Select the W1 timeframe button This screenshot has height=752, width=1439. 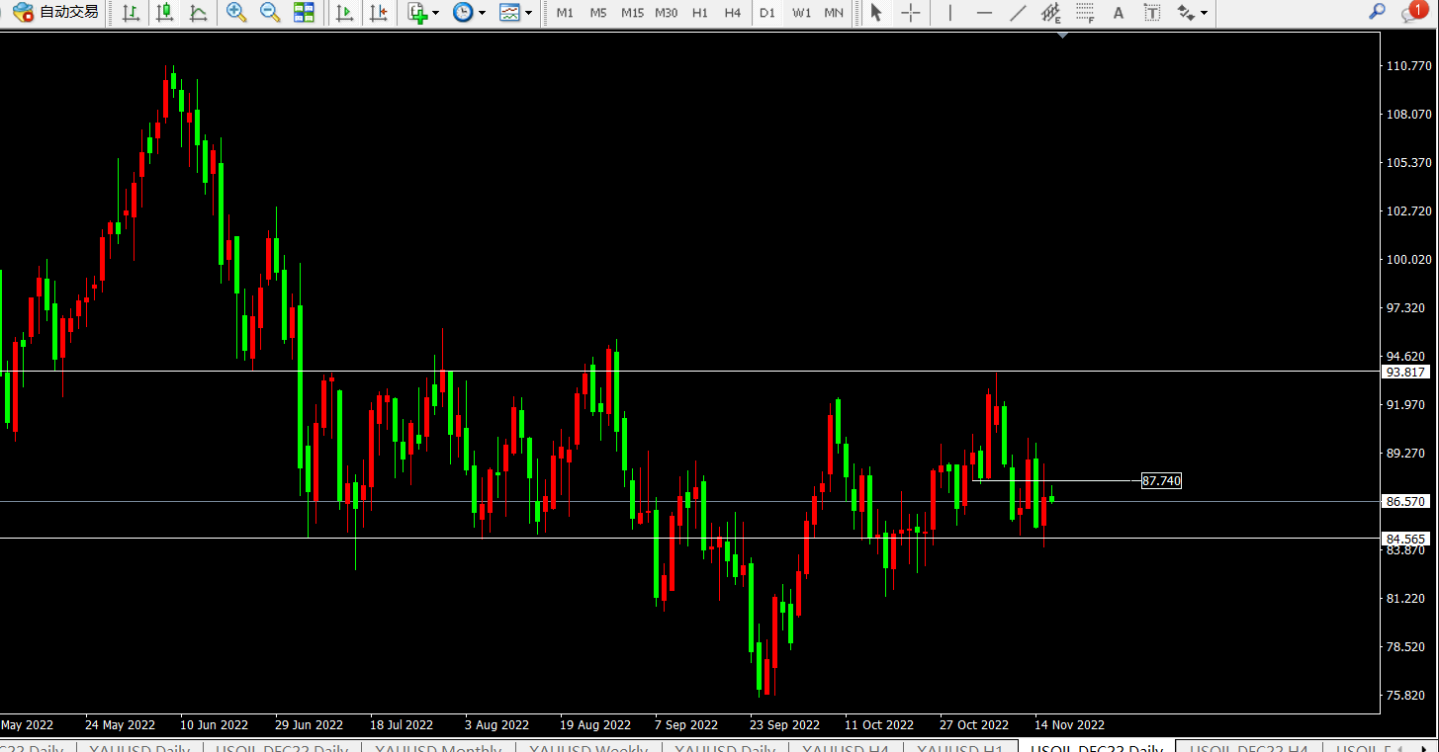coord(801,12)
